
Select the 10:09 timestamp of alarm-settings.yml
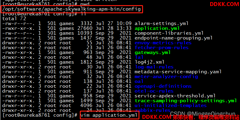[x=124, y=24]
